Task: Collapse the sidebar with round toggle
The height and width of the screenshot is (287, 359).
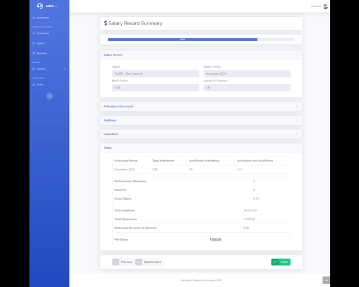Action: [49, 96]
